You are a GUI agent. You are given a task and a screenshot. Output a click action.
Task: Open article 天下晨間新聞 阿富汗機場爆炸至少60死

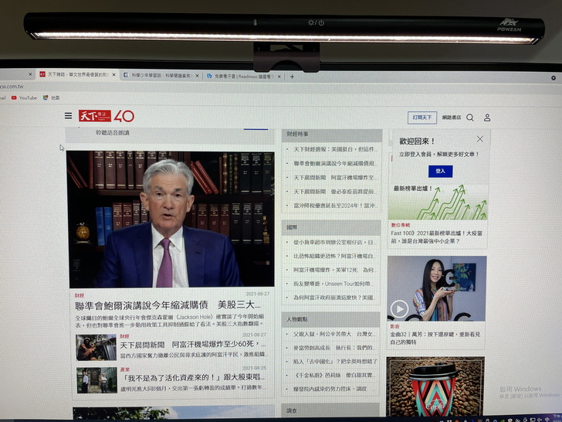(x=192, y=345)
